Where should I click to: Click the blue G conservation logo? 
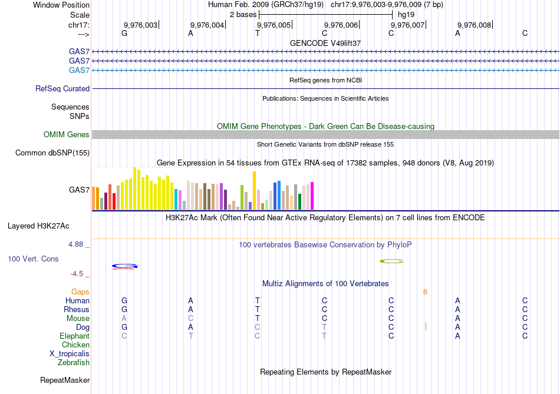tap(124, 266)
